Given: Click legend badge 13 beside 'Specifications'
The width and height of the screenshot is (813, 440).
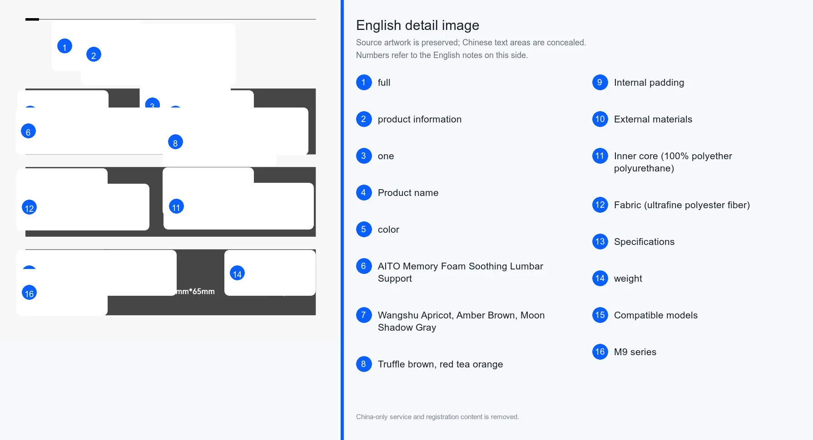Looking at the screenshot, I should [x=600, y=241].
